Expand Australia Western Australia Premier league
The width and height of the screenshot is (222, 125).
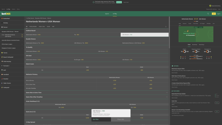point(12,40)
